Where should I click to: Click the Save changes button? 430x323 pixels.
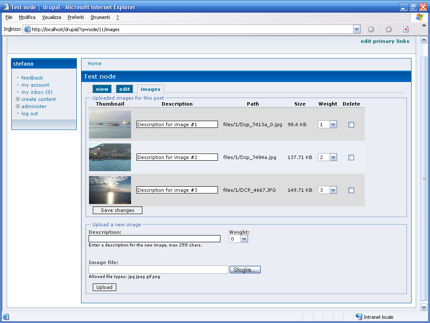[118, 210]
